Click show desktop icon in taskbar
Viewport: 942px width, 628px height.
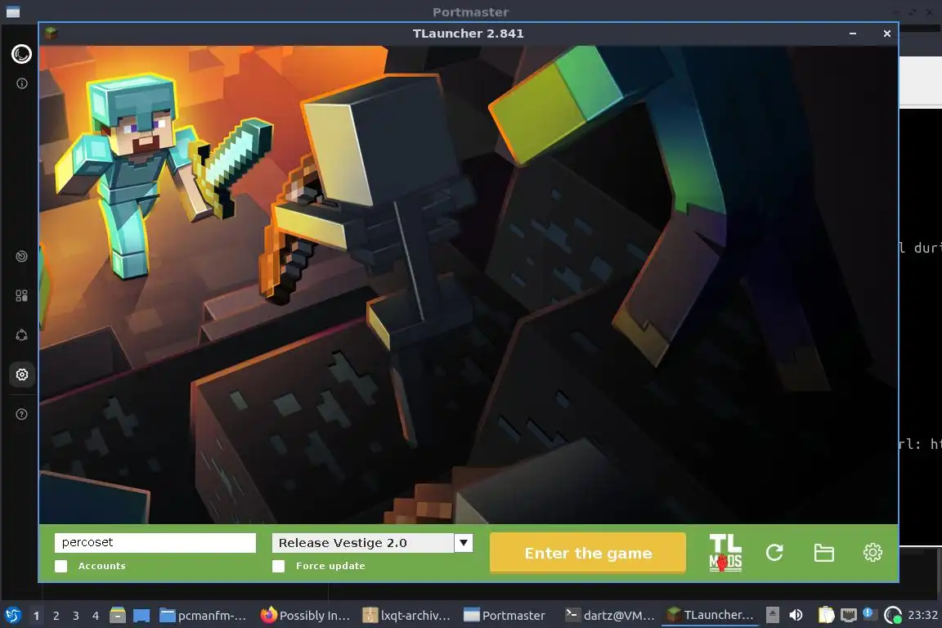click(141, 616)
